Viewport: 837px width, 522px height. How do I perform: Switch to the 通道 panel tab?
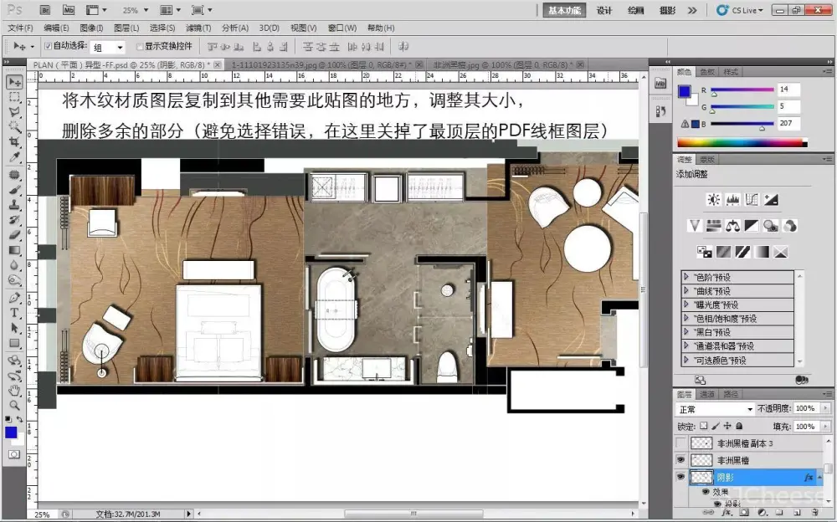coord(707,393)
